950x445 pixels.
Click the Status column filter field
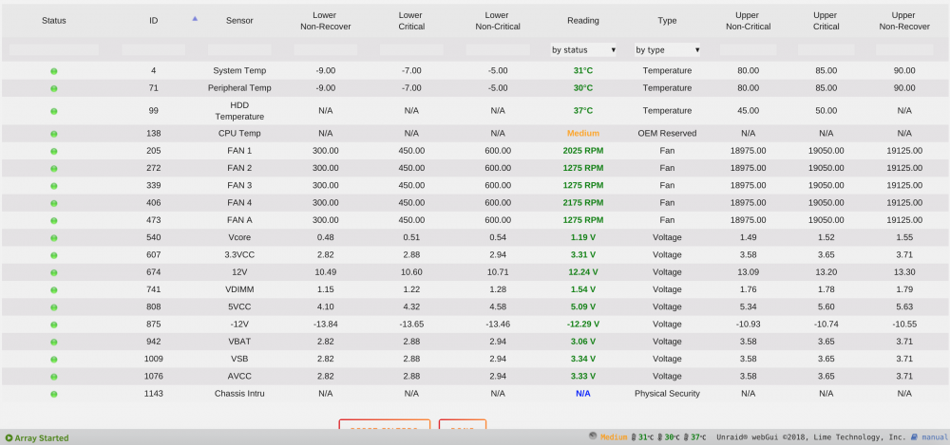point(54,50)
